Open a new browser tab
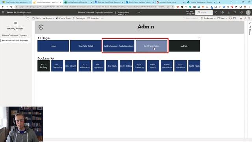This screenshot has height=142, width=252. coord(220,2)
